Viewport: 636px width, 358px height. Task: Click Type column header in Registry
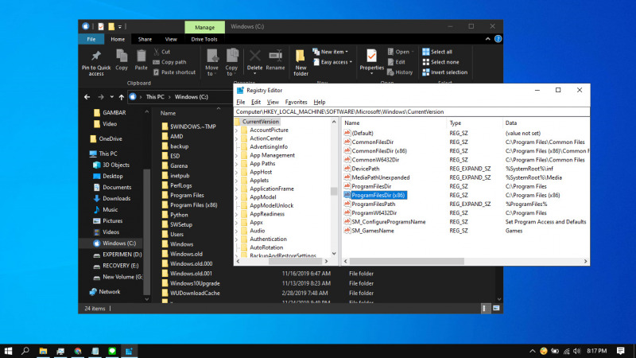pyautogui.click(x=455, y=123)
